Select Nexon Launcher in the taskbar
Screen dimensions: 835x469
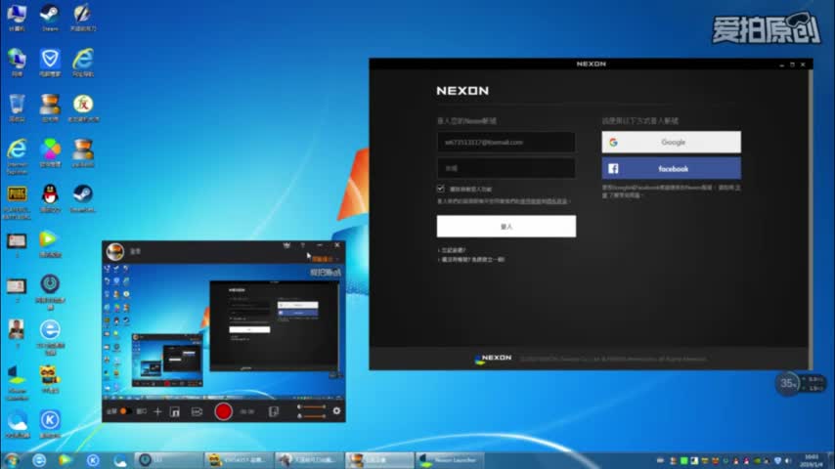coord(453,459)
